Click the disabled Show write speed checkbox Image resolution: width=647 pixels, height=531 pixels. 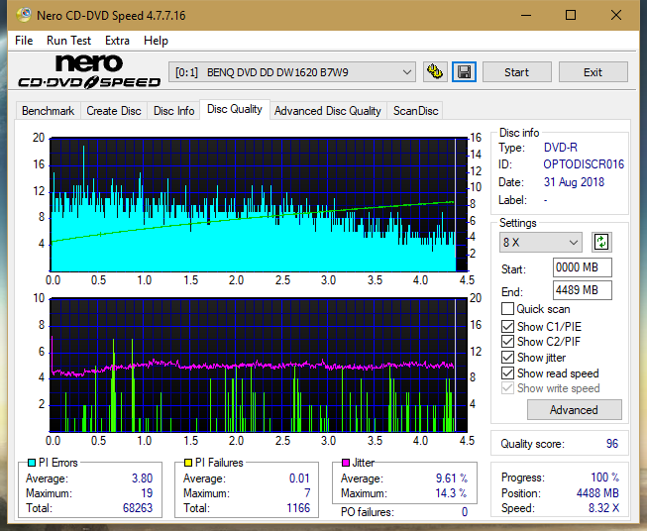point(507,388)
